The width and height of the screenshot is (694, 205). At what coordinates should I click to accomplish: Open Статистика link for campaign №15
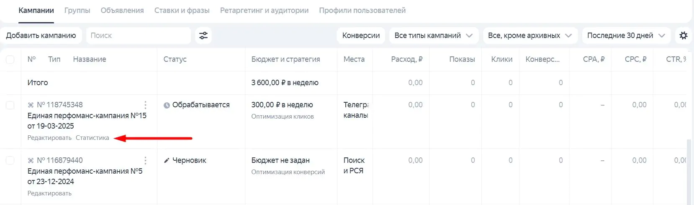(92, 138)
